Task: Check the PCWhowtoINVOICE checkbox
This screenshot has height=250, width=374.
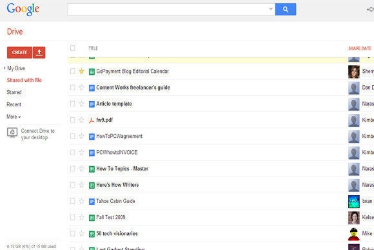Action: (x=72, y=152)
